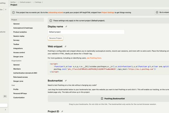Open General under Organization settings
169x113 pixels.
point(16,65)
